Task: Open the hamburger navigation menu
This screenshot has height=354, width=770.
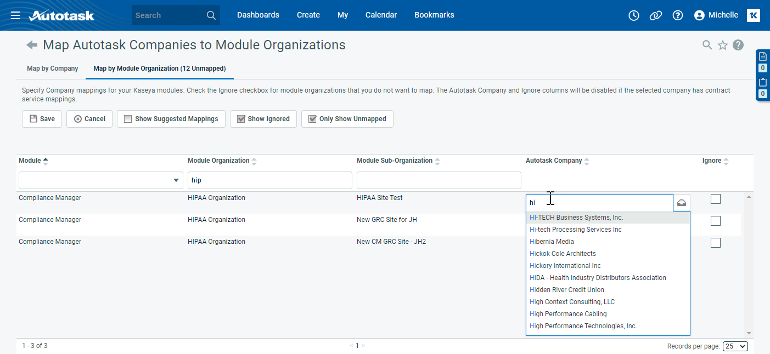Action: tap(15, 15)
